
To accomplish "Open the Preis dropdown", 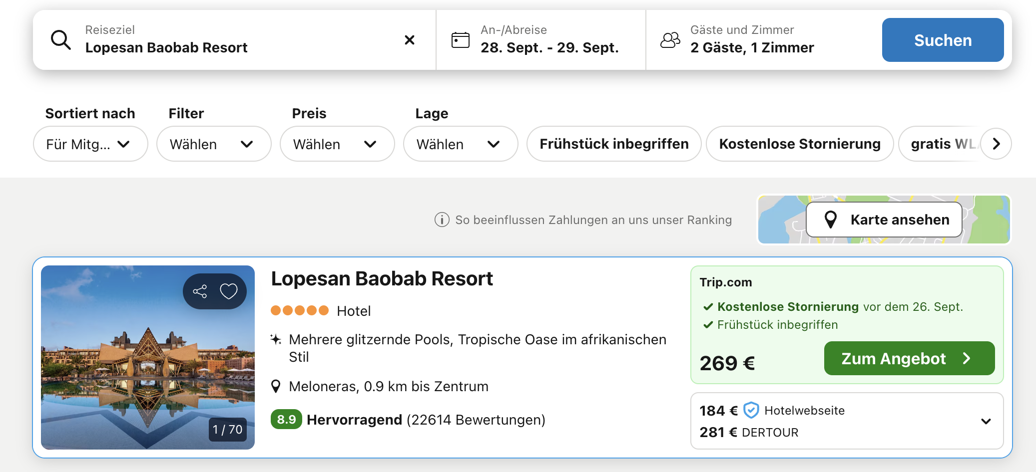I will [337, 144].
